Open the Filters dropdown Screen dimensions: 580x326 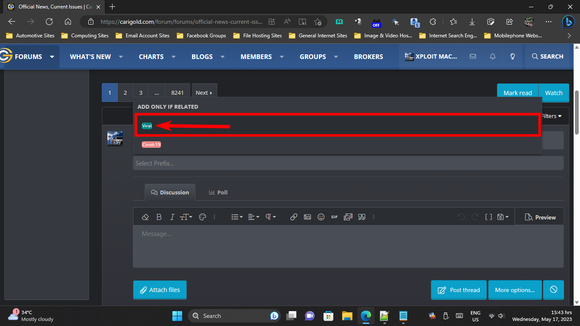pos(552,116)
